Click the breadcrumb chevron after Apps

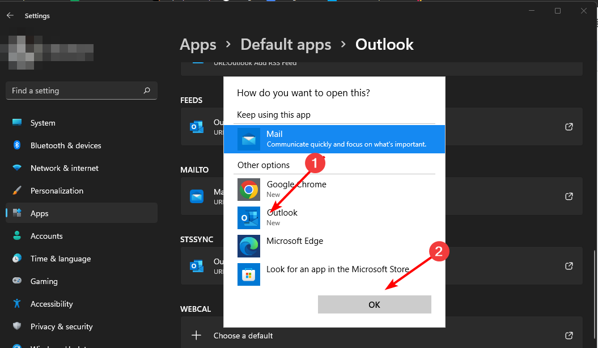pyautogui.click(x=228, y=45)
